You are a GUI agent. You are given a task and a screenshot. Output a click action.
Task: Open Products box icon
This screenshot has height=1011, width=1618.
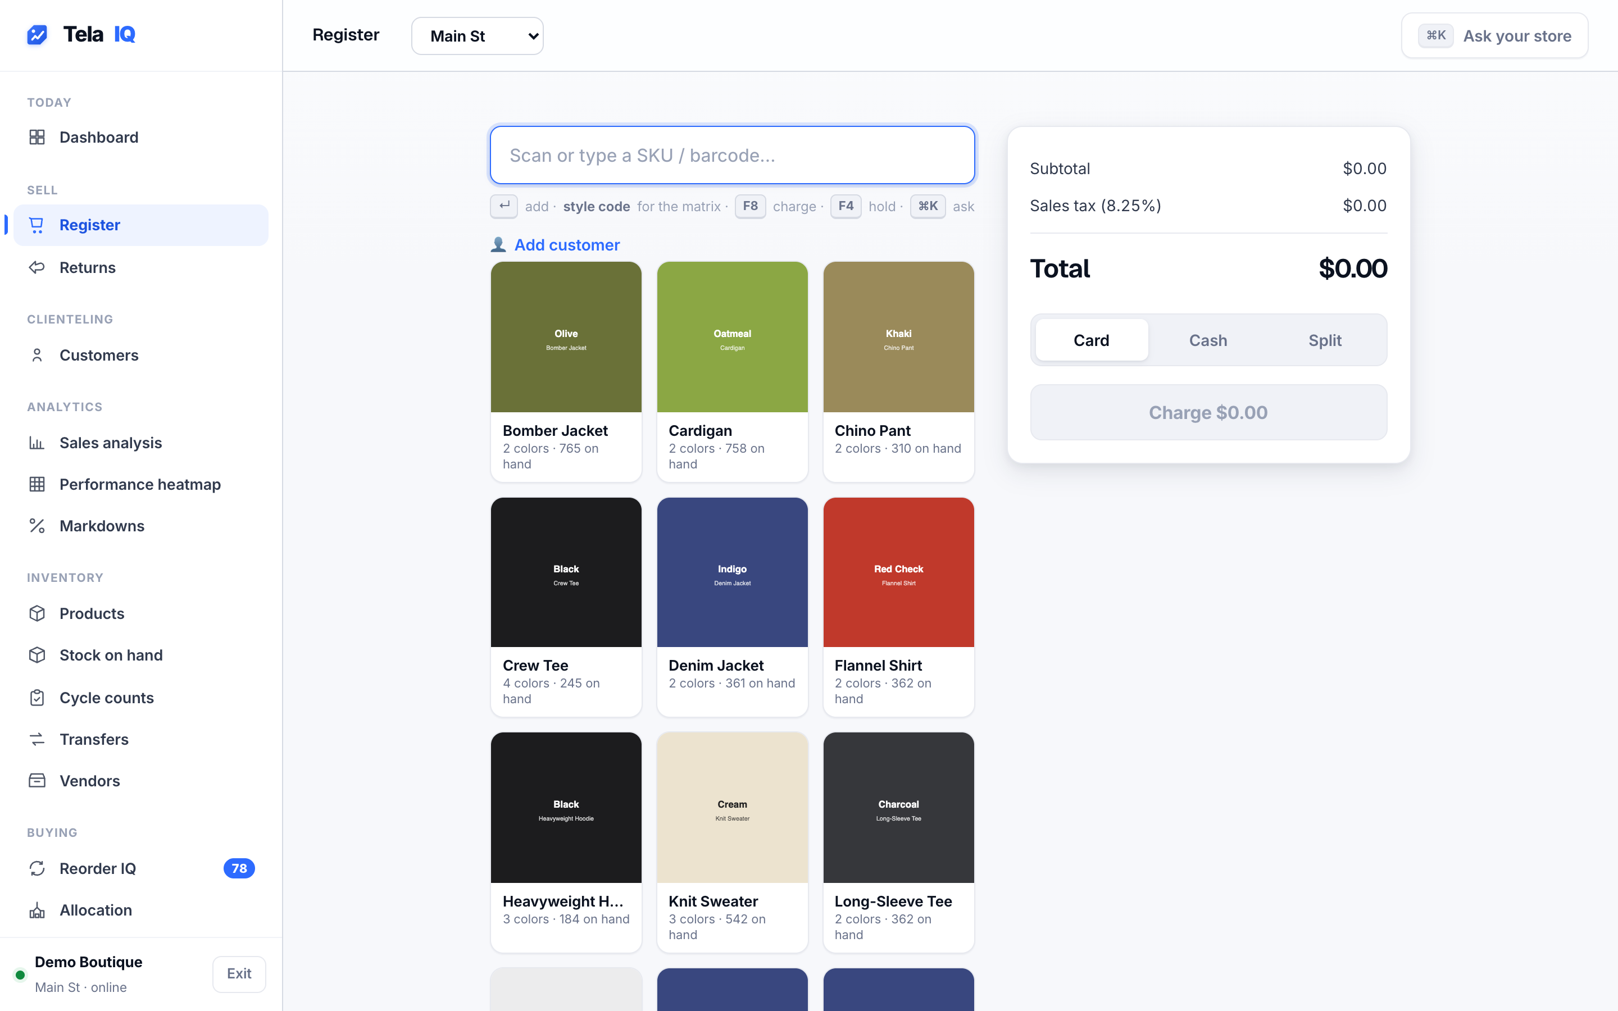37,613
